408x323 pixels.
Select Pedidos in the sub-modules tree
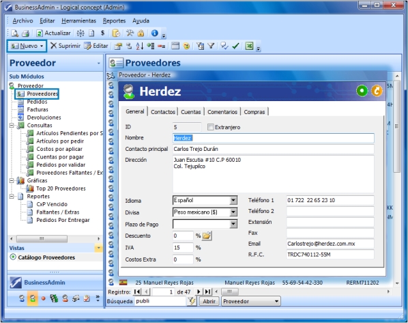pyautogui.click(x=38, y=102)
